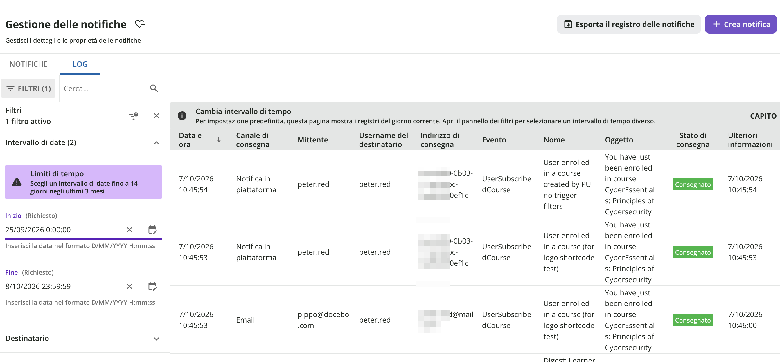
Task: Click the Limiti di tempo warning message
Action: (83, 182)
